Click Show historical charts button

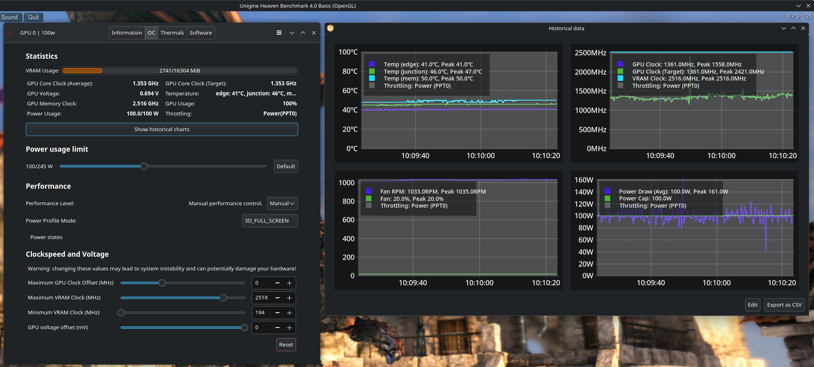pos(162,130)
